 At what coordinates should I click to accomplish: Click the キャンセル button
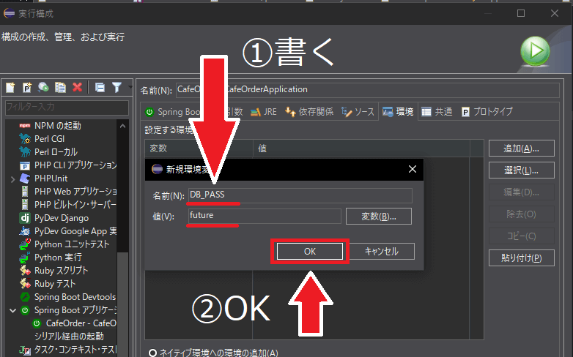pyautogui.click(x=381, y=251)
